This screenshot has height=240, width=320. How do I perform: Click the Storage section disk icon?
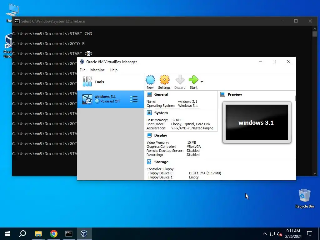[x=149, y=162]
